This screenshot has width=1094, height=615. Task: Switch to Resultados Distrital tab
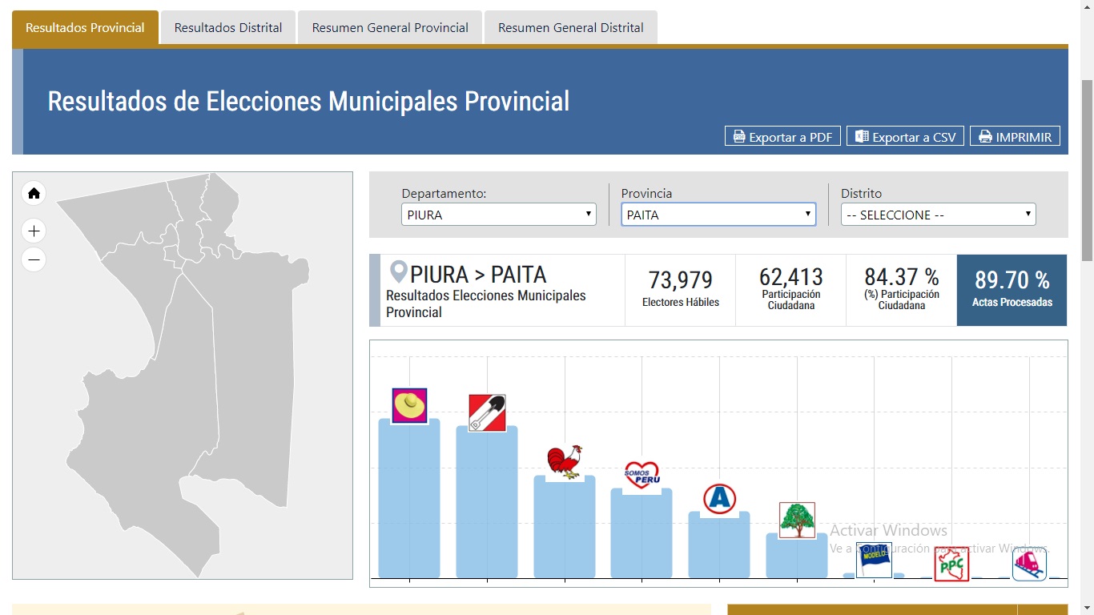tap(228, 27)
